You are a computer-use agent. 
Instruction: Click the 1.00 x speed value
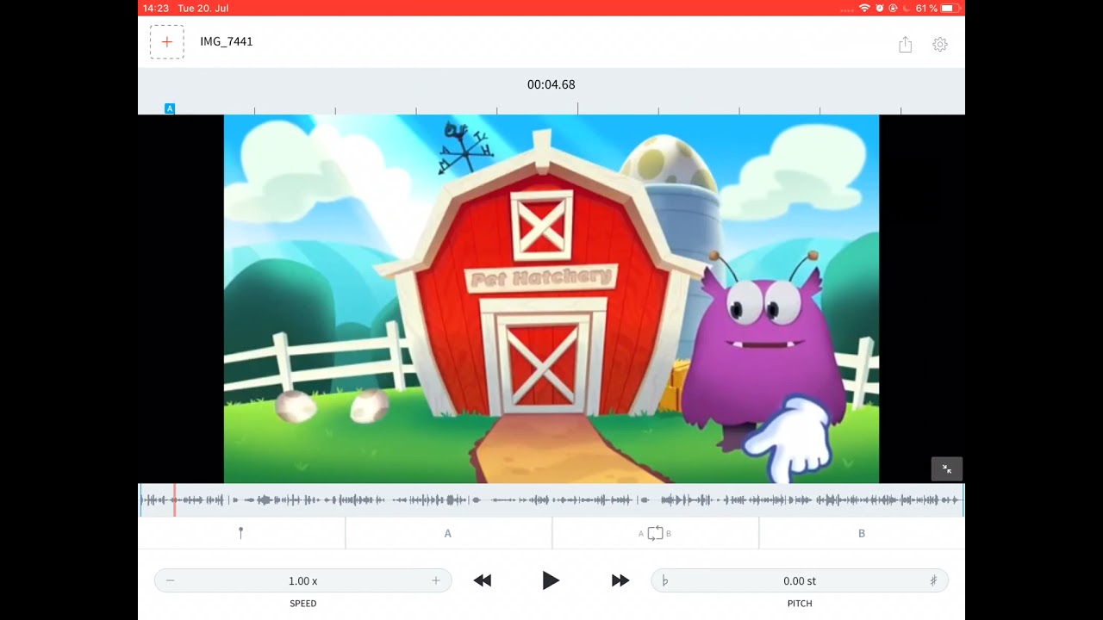303,581
